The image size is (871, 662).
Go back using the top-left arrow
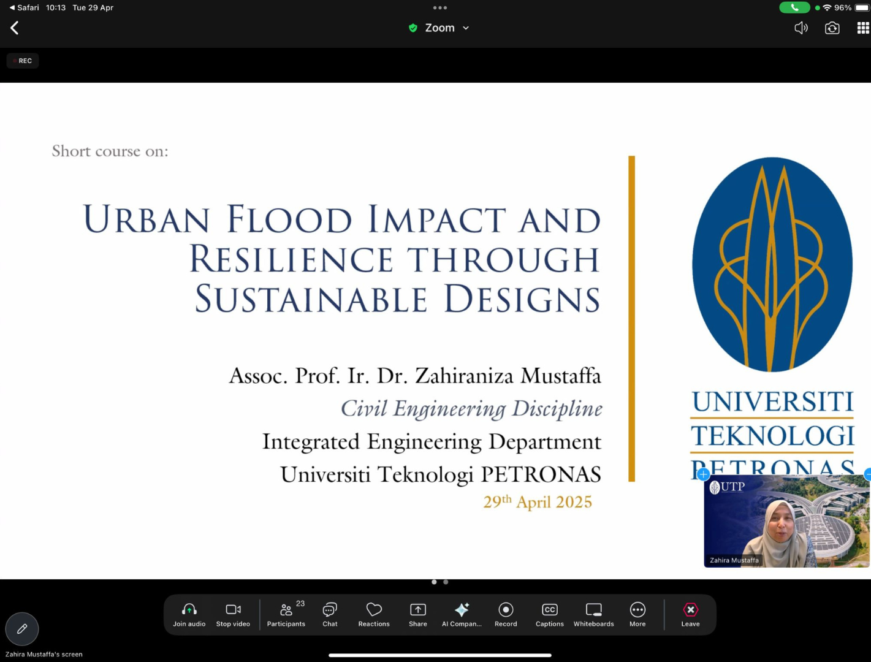pyautogui.click(x=15, y=28)
